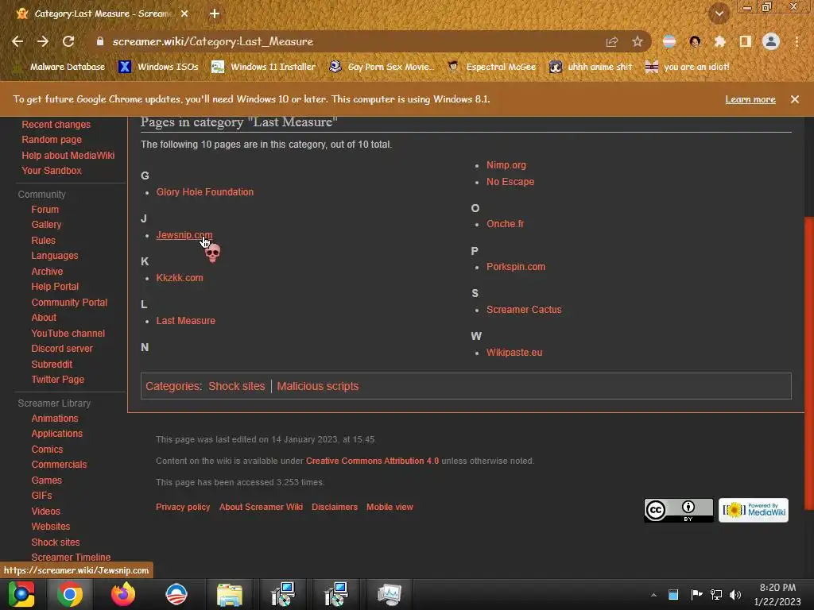Open the Glory Hole Foundation page
This screenshot has height=610, width=814.
click(x=204, y=192)
